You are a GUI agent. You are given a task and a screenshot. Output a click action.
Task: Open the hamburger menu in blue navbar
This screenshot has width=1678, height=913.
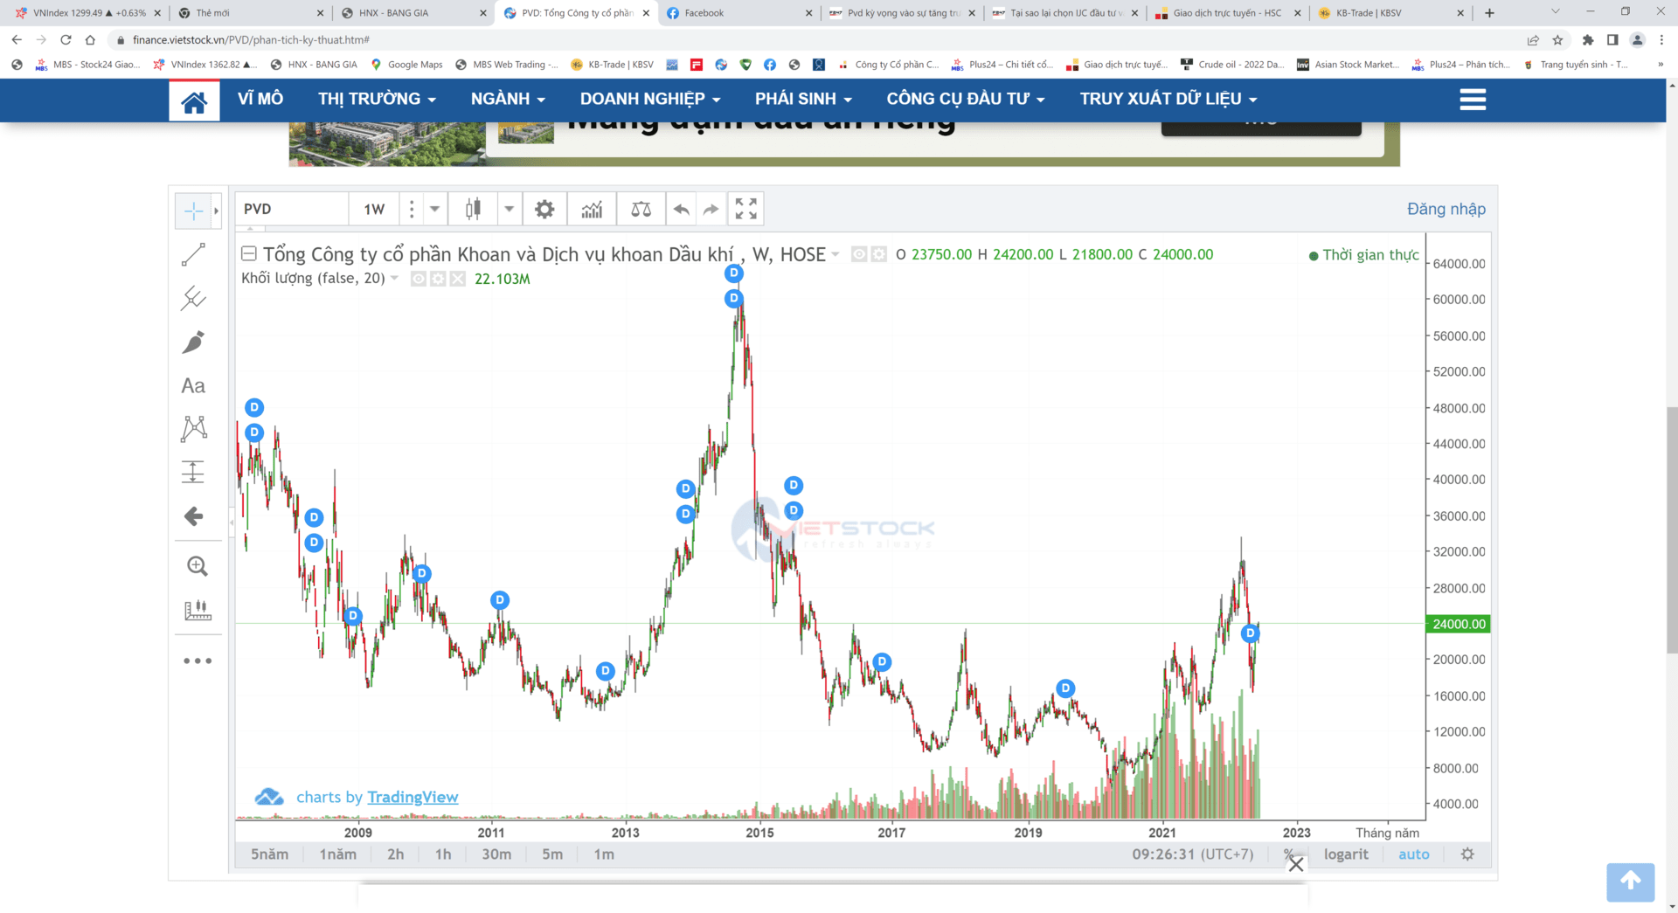click(x=1473, y=100)
